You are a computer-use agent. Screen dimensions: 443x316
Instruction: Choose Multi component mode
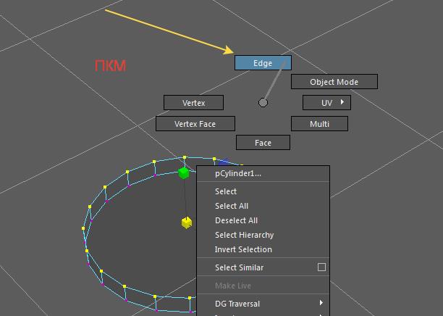pos(319,124)
